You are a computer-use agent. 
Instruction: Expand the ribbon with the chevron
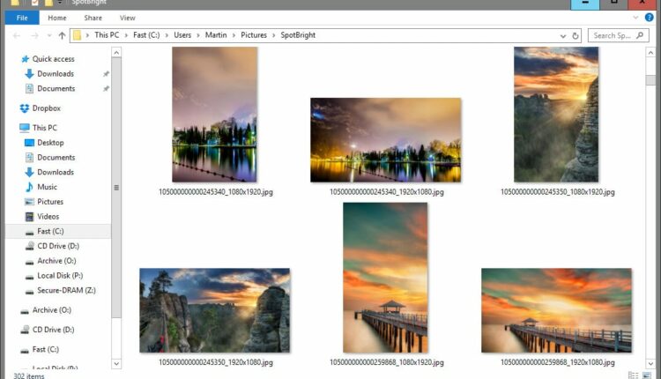pyautogui.click(x=635, y=18)
